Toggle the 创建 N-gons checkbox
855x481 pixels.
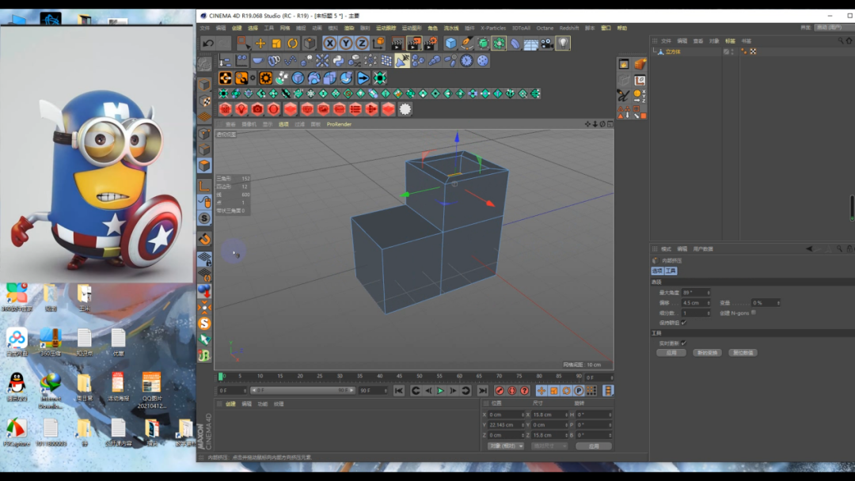(754, 312)
